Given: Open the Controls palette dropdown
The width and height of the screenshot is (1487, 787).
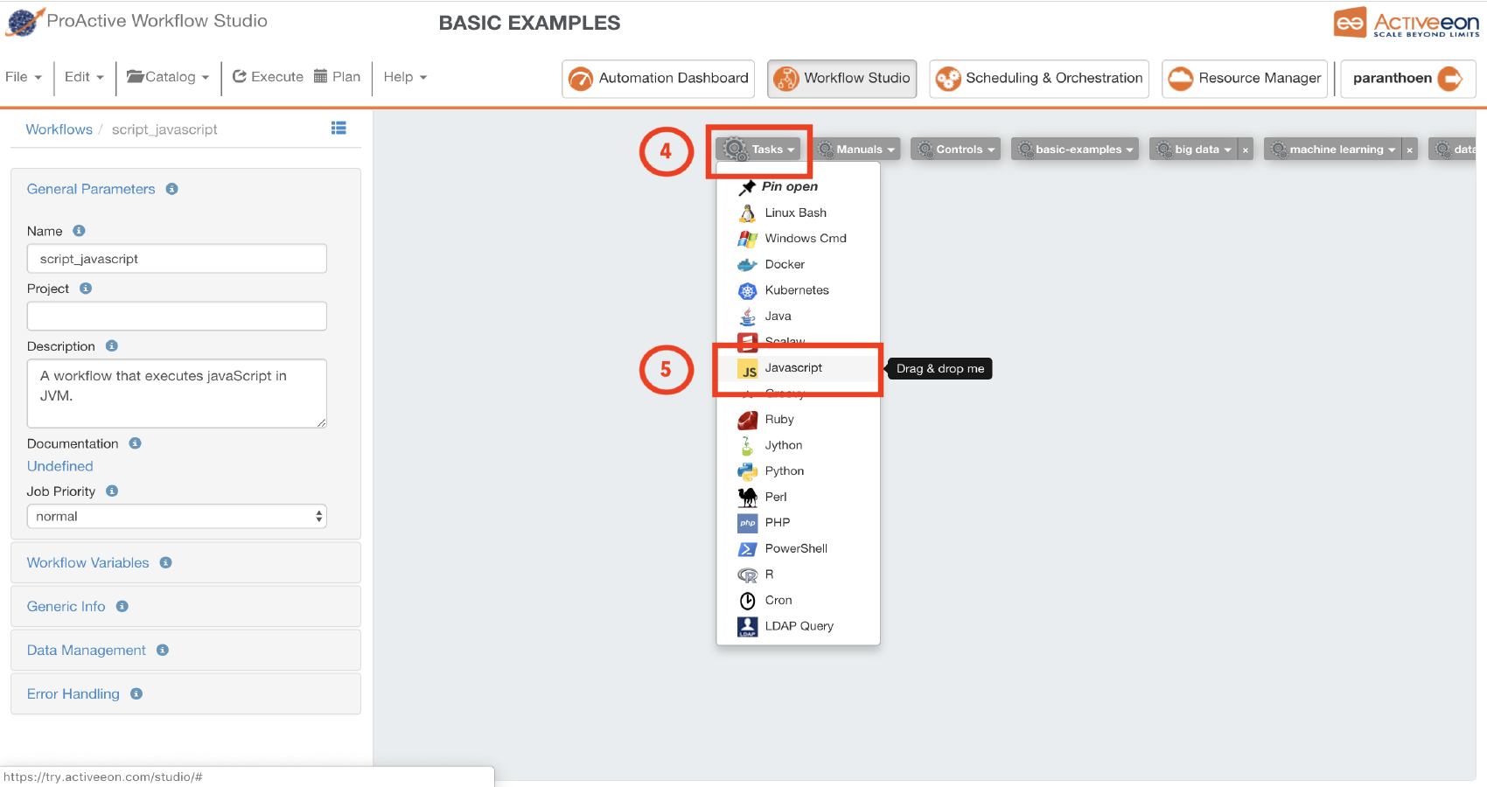Looking at the screenshot, I should [x=956, y=149].
